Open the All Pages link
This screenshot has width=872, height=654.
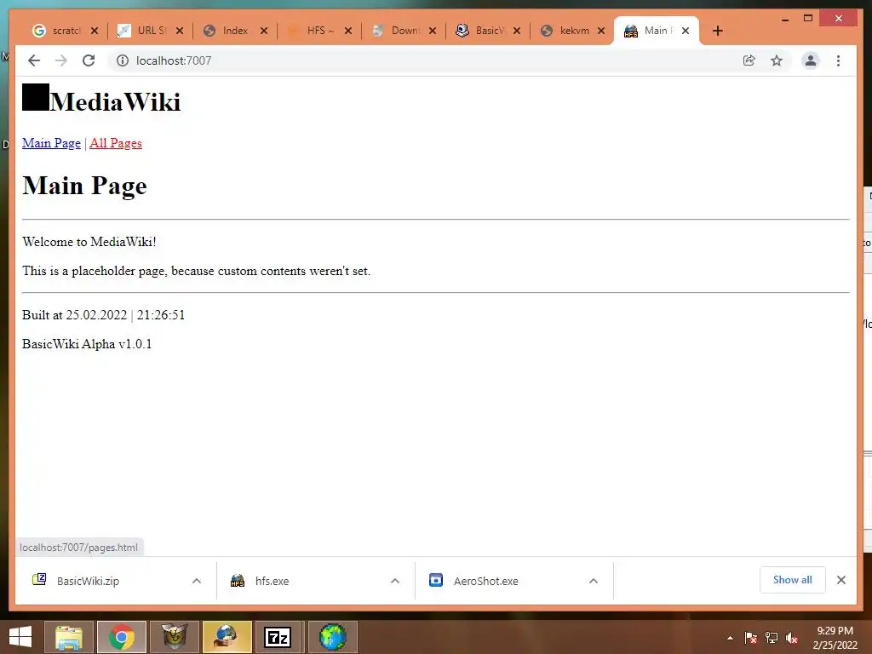click(116, 143)
